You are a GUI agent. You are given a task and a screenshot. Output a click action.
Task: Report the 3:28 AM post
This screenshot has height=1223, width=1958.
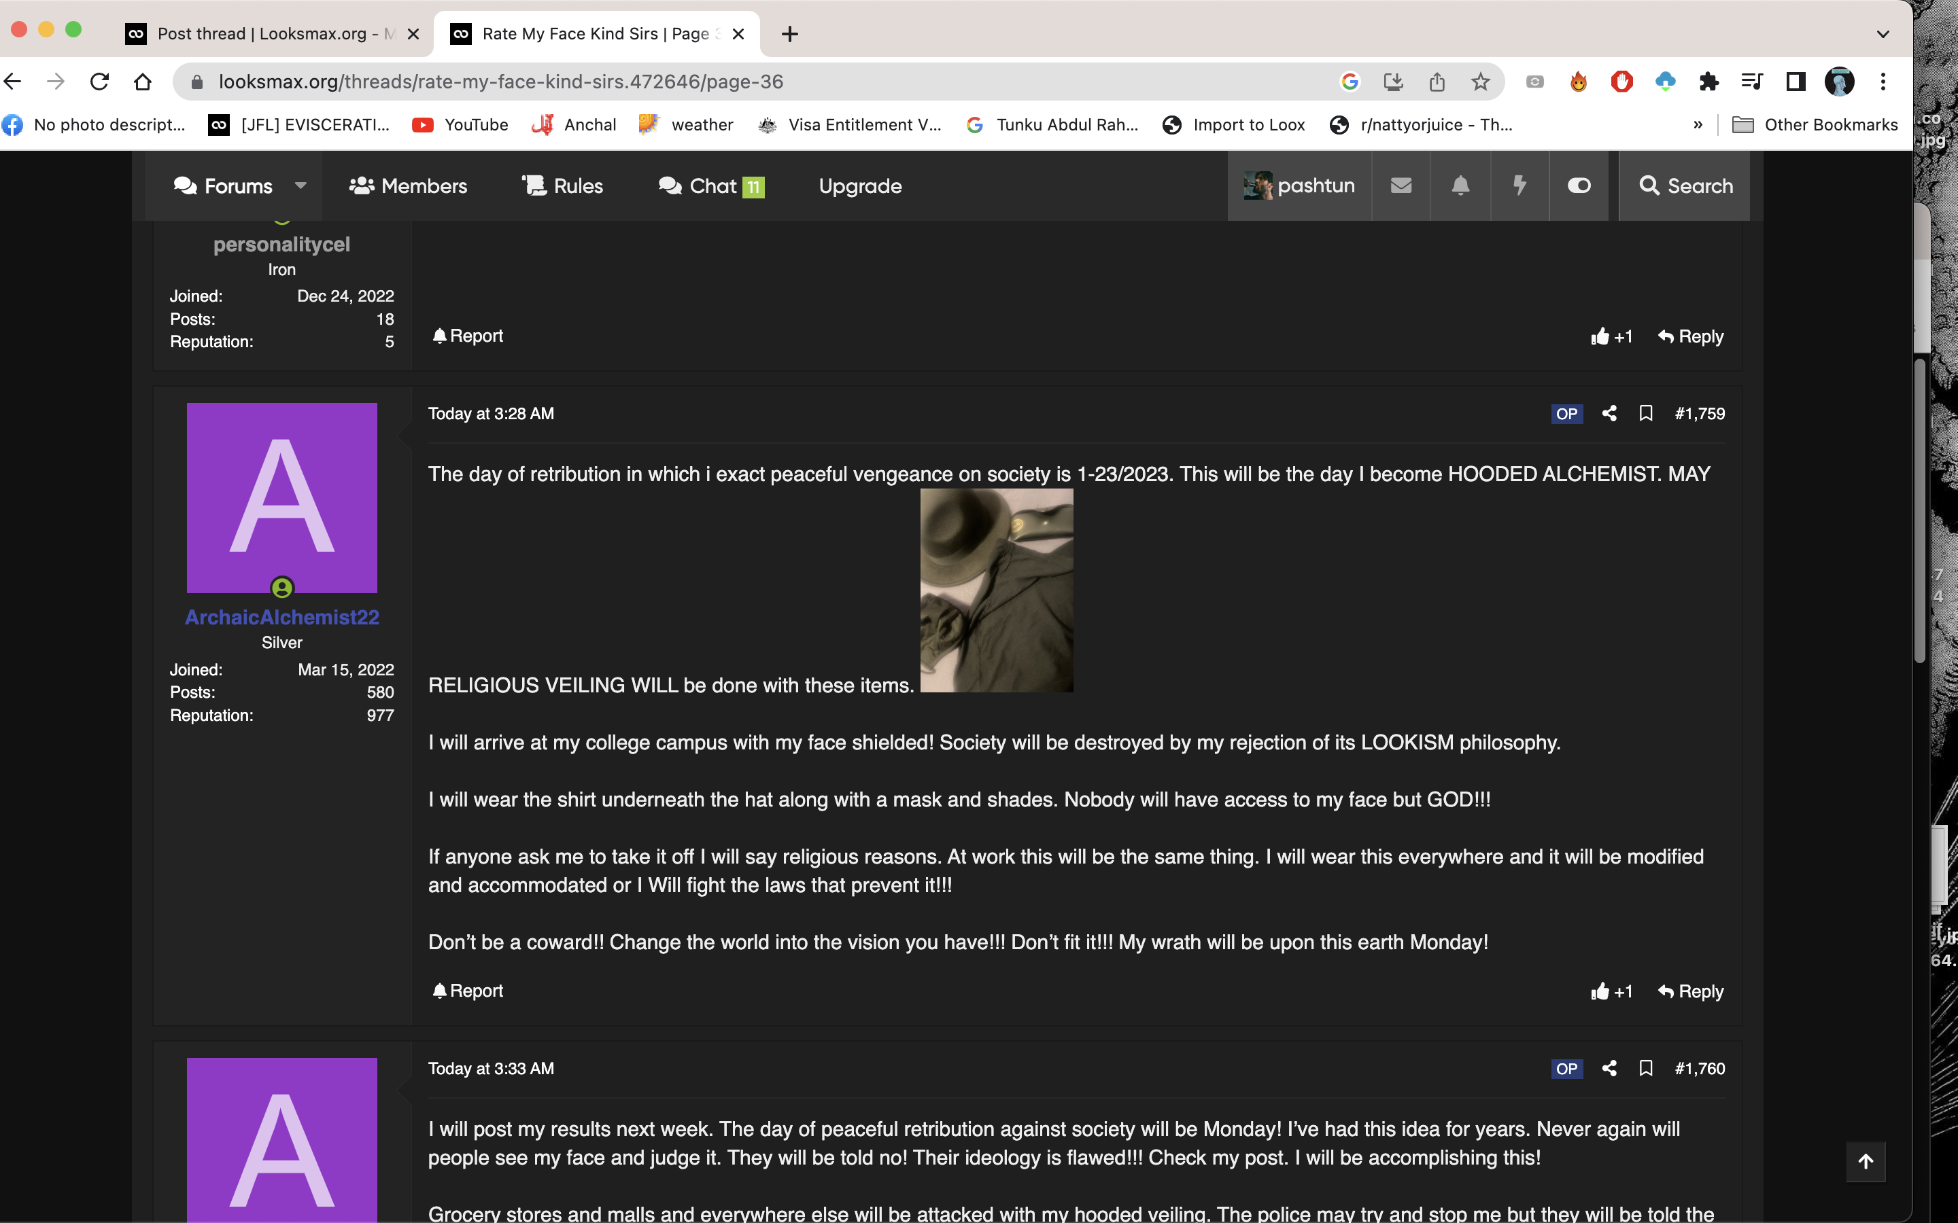(x=468, y=991)
